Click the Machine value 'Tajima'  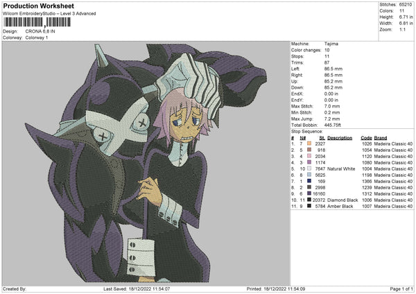(331, 44)
